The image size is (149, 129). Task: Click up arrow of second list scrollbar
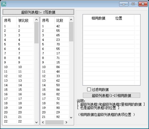coord(71,20)
